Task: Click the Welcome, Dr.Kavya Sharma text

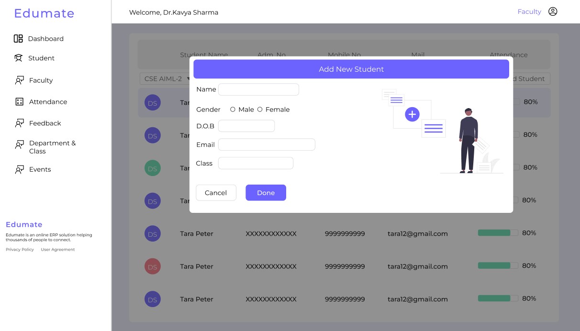Action: (174, 12)
